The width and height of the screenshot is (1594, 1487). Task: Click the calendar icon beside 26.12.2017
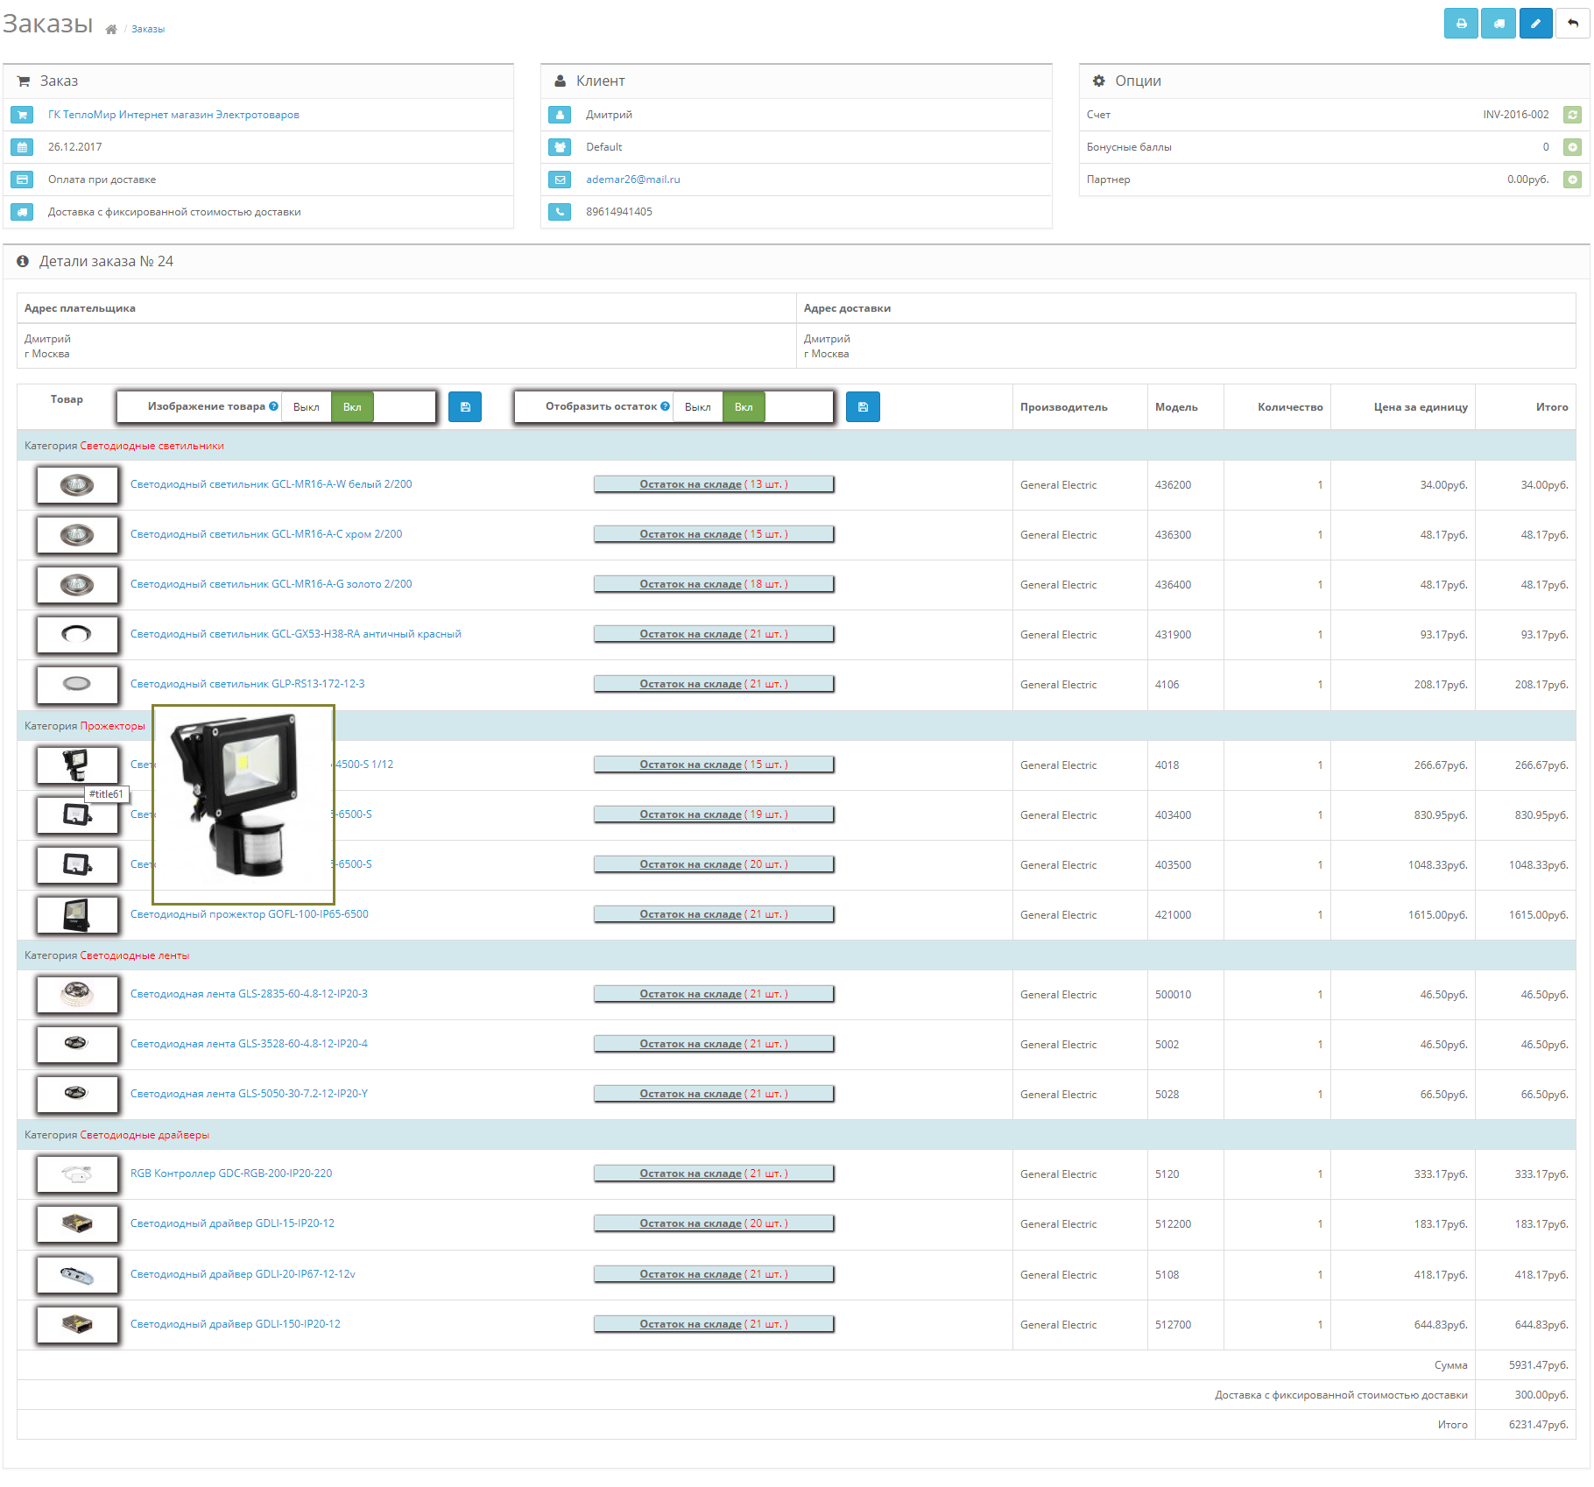click(x=22, y=147)
